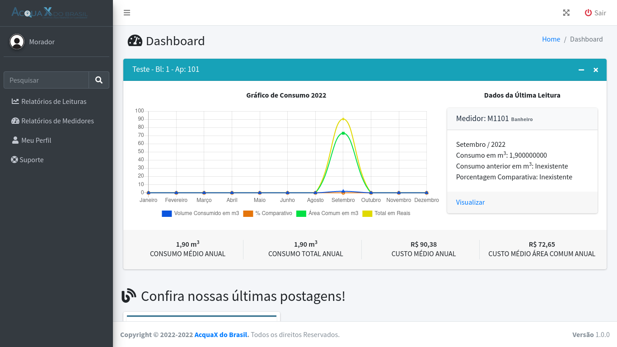Toggle the hamburger sidebar menu
Image resolution: width=617 pixels, height=347 pixels.
click(127, 13)
